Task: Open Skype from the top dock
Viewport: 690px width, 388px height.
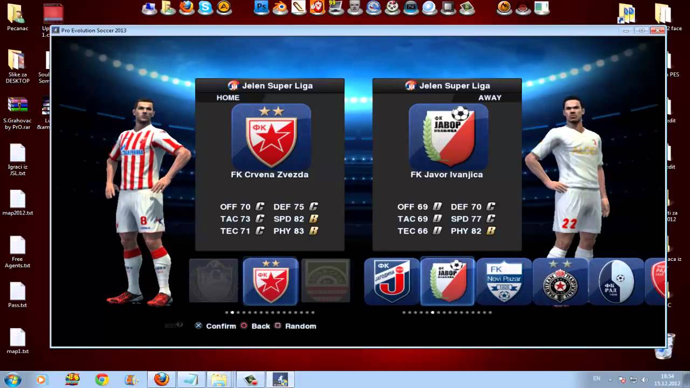Action: click(x=205, y=8)
